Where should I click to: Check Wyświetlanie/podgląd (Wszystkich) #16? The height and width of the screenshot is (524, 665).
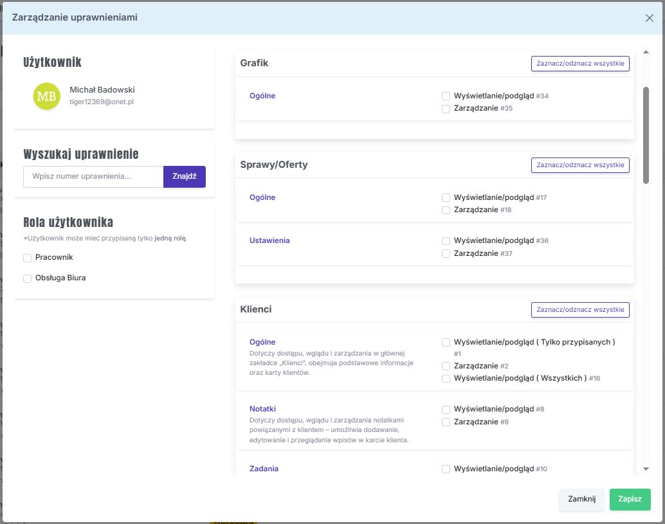pos(446,379)
